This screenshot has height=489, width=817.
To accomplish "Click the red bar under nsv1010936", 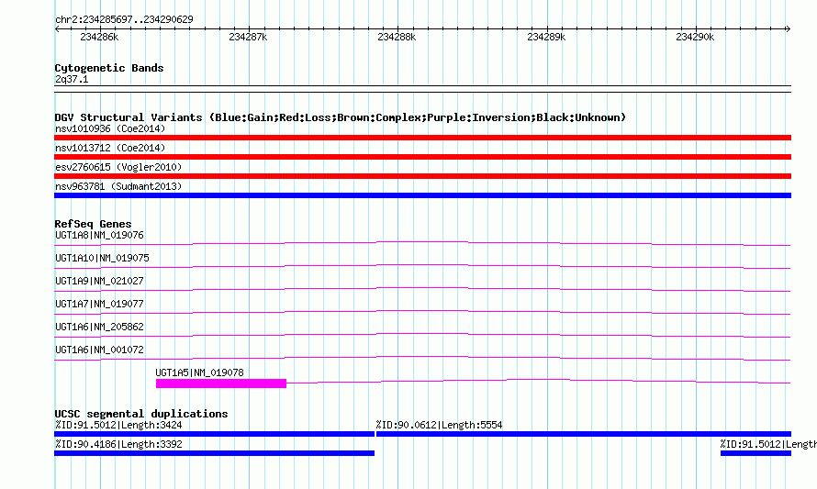I will [x=422, y=138].
